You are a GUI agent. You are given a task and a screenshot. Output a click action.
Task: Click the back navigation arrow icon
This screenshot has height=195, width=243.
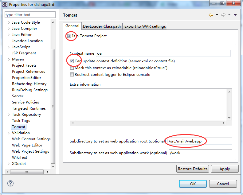coord(211,15)
